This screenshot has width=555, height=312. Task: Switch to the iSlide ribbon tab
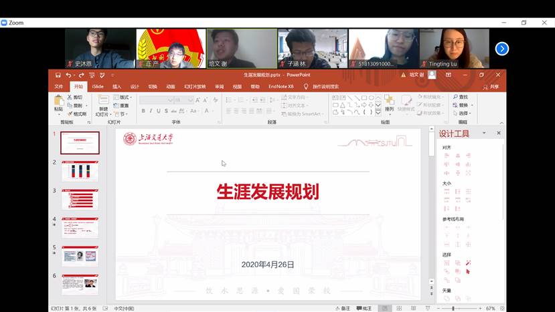(98, 86)
